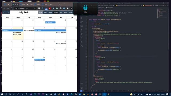Switch to the first GitHub browser tab

tap(9, 5)
